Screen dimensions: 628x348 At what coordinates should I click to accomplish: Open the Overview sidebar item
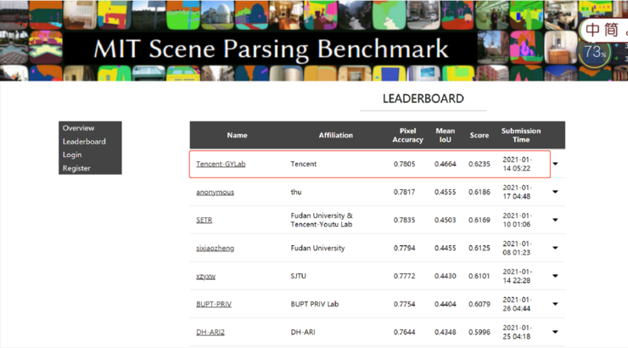coord(78,128)
